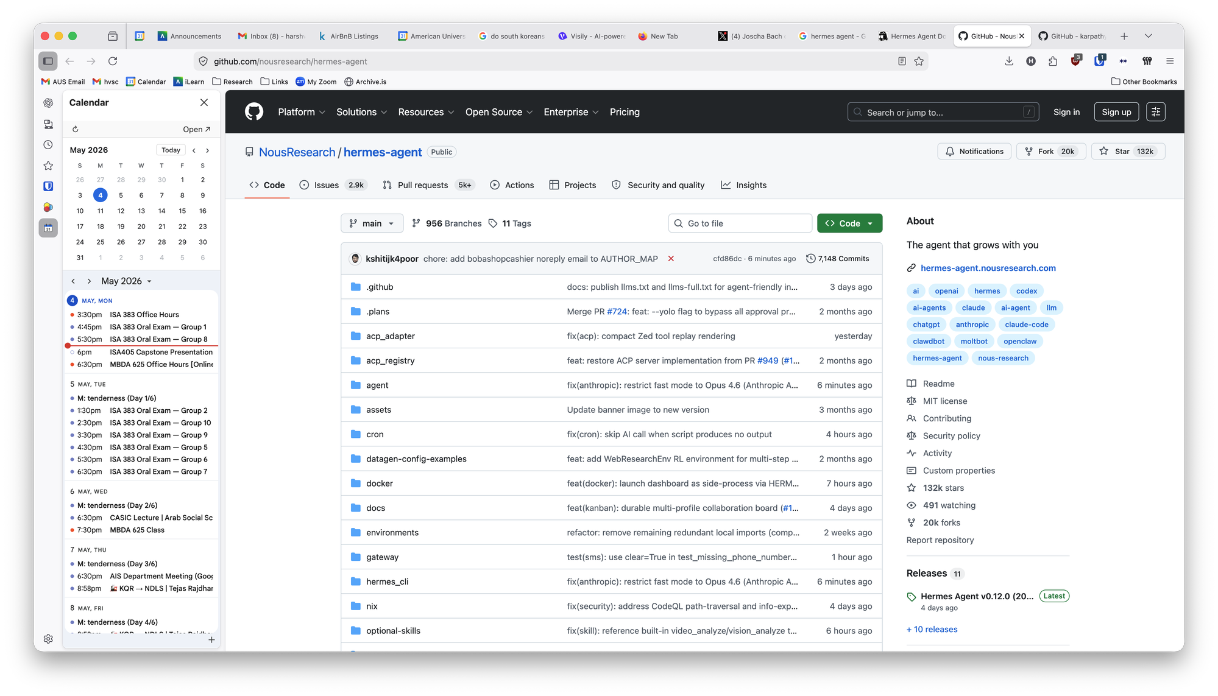Switch to the Projects tab

(x=573, y=185)
